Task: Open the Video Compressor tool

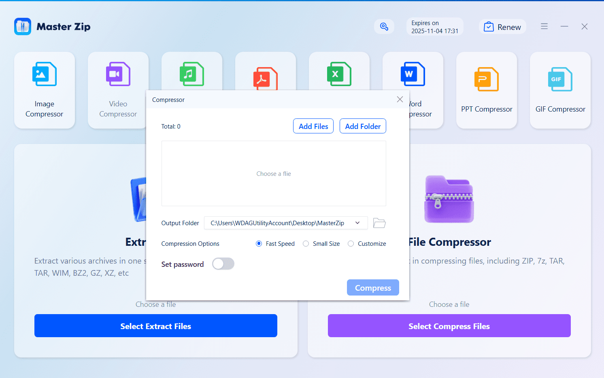Action: (x=118, y=90)
